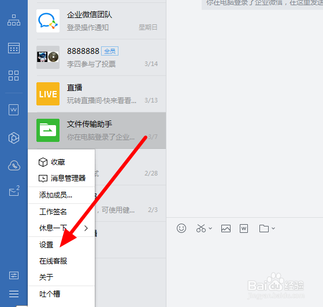Open the 8888888 group conversation

[97, 57]
